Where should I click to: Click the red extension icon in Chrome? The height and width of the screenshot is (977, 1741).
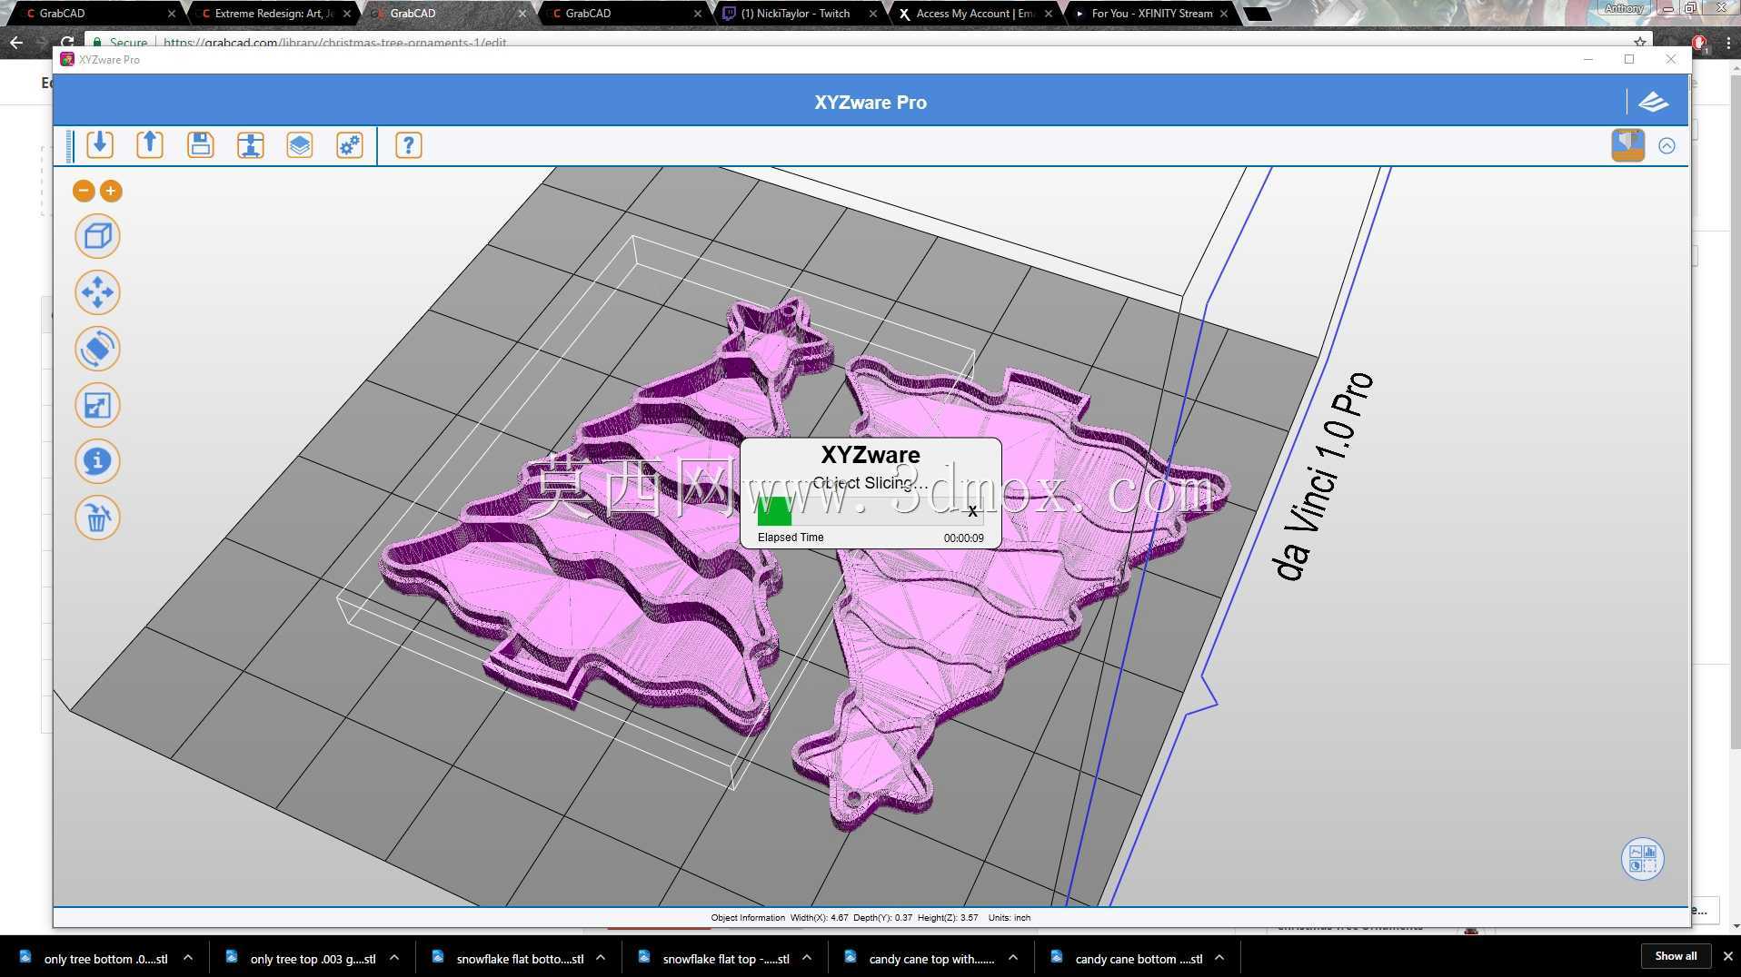point(1699,42)
